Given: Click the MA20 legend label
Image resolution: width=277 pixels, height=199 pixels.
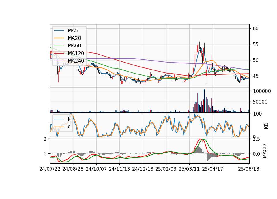Looking at the screenshot, I should [74, 38].
